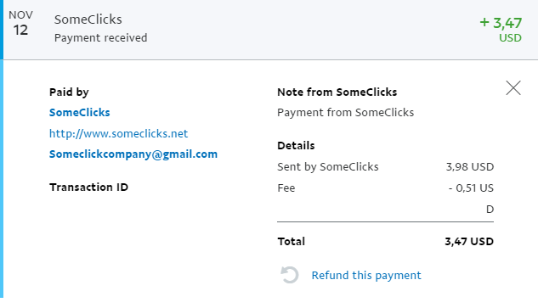Click the SomeClicks title in header row
The height and width of the screenshot is (308, 538).
point(88,20)
